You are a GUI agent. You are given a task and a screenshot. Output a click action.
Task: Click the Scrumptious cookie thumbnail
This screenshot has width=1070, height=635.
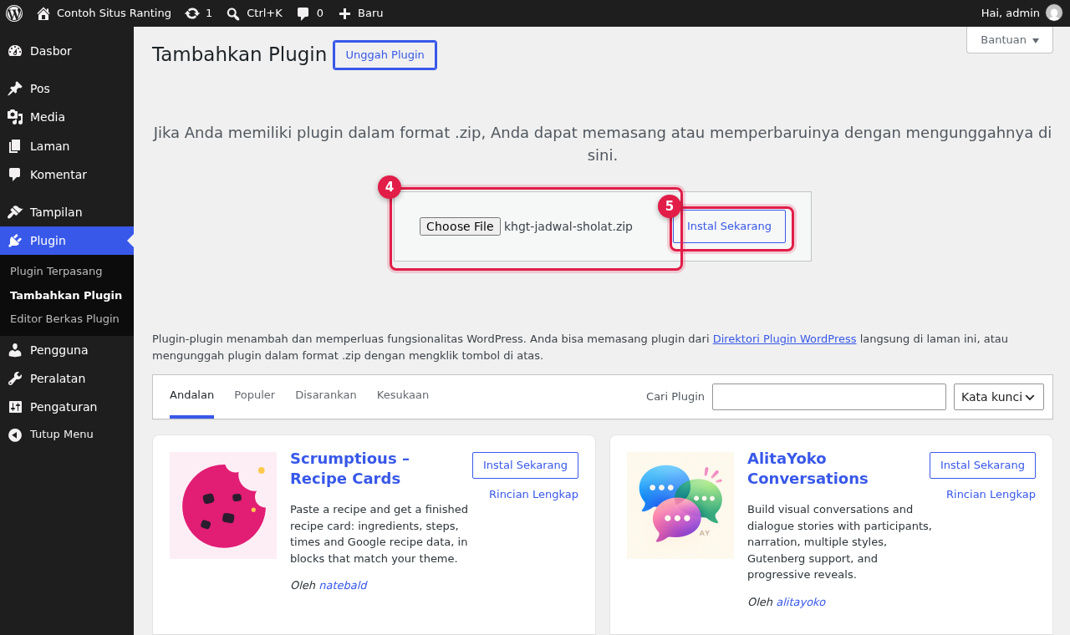point(223,505)
